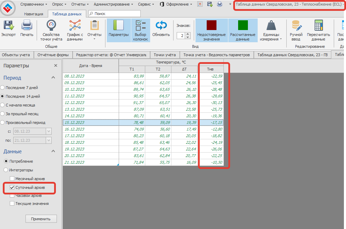The width and height of the screenshot is (346, 229).
Task: Select С начала месяца radio
Action: (3, 105)
